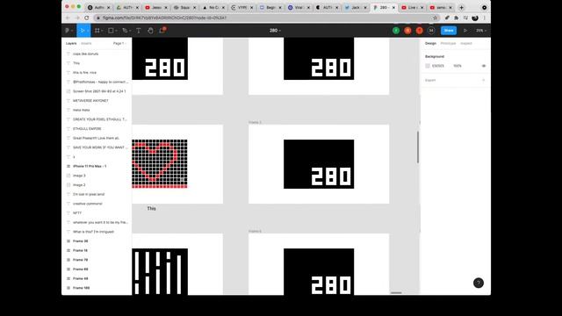Select the Pen tool
This screenshot has width=562, height=316.
[125, 31]
